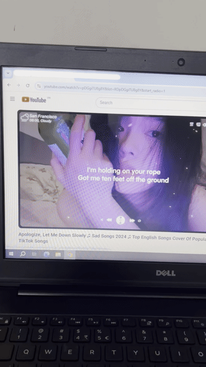Select the video title 'Apologize, Let Me Down Slowly'
The width and height of the screenshot is (206, 367).
point(112,237)
